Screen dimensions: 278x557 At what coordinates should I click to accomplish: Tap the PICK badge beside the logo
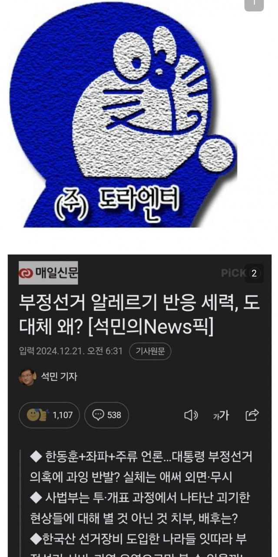[x=233, y=273]
